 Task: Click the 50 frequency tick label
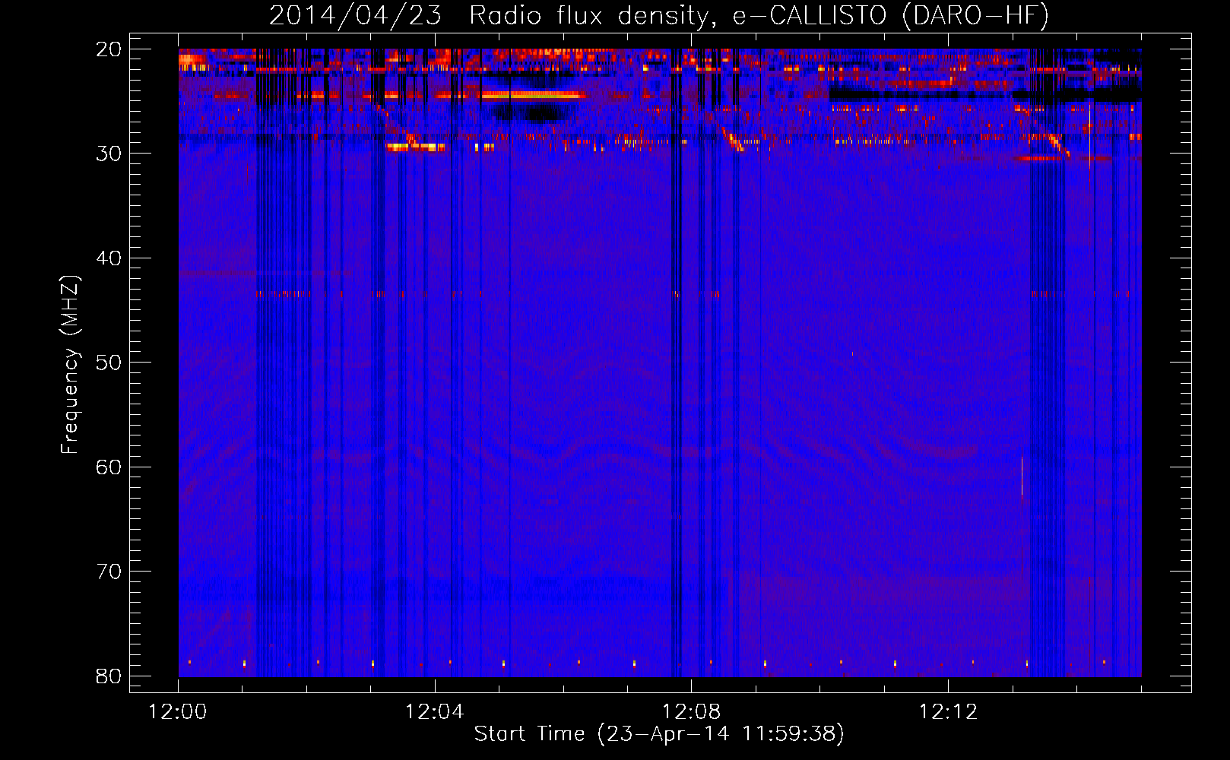pyautogui.click(x=109, y=363)
